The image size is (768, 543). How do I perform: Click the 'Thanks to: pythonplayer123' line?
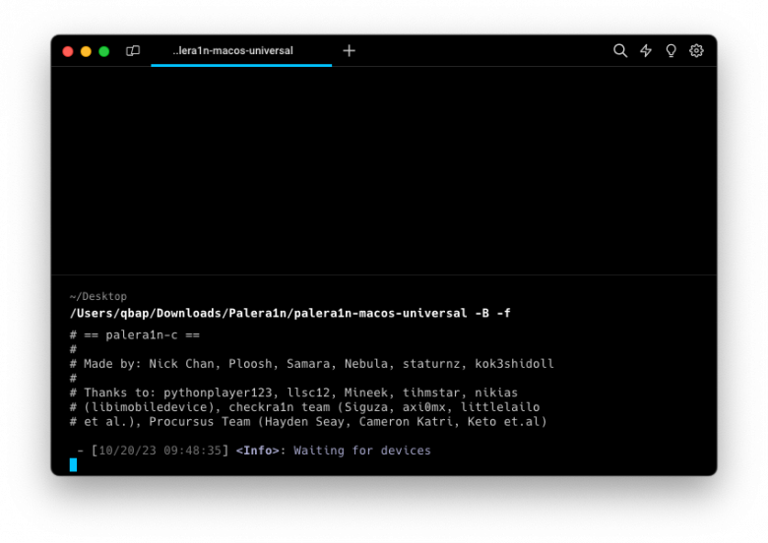tap(293, 392)
